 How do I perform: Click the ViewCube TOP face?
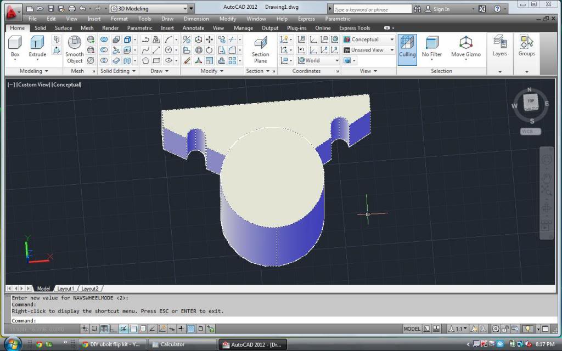coord(531,101)
